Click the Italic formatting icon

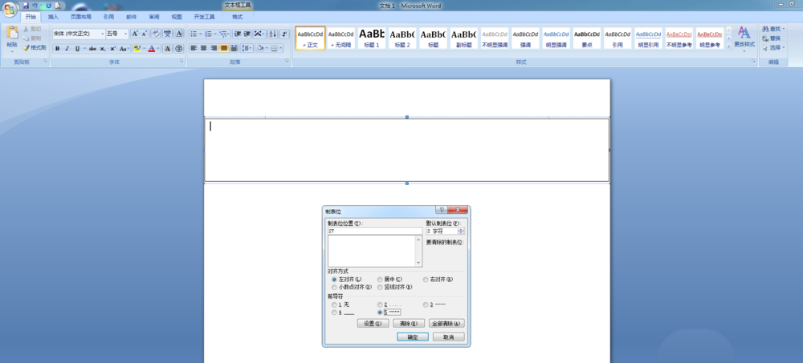coord(67,49)
